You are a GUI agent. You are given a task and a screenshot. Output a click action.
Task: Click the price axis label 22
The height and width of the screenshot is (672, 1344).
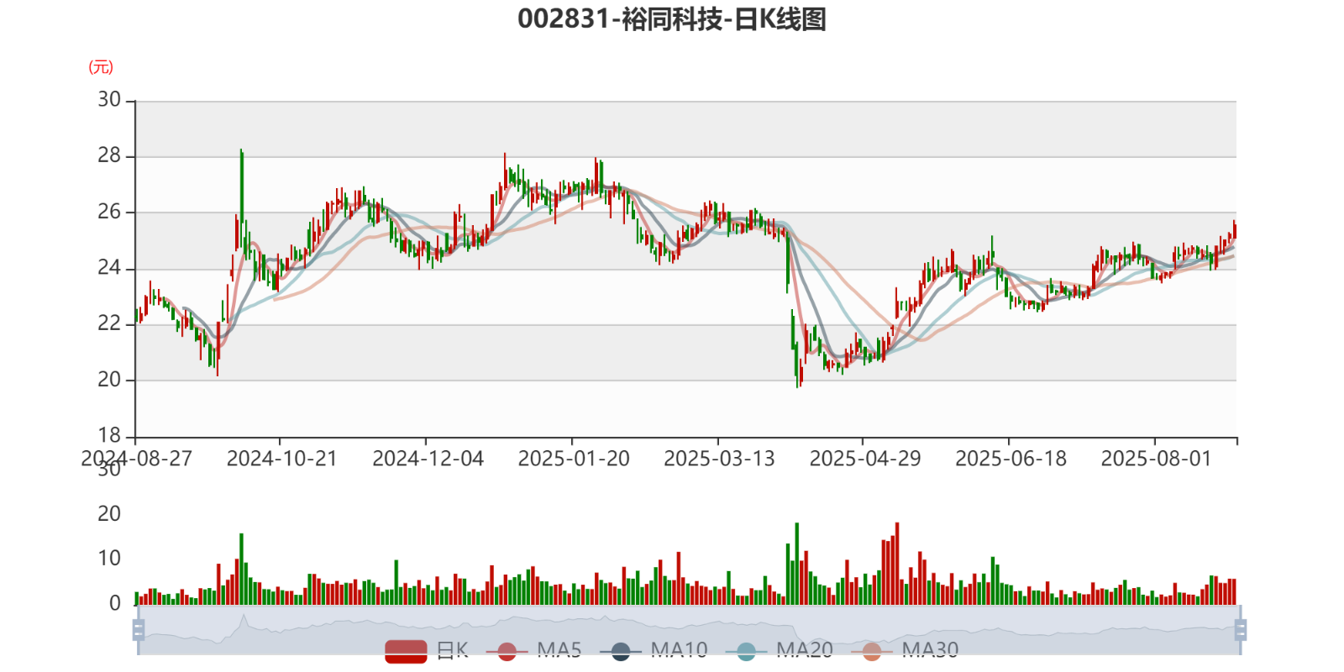click(109, 323)
